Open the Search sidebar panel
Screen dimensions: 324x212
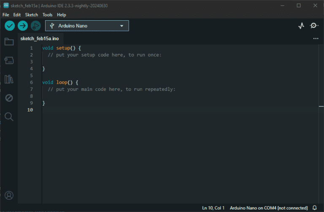tap(9, 117)
